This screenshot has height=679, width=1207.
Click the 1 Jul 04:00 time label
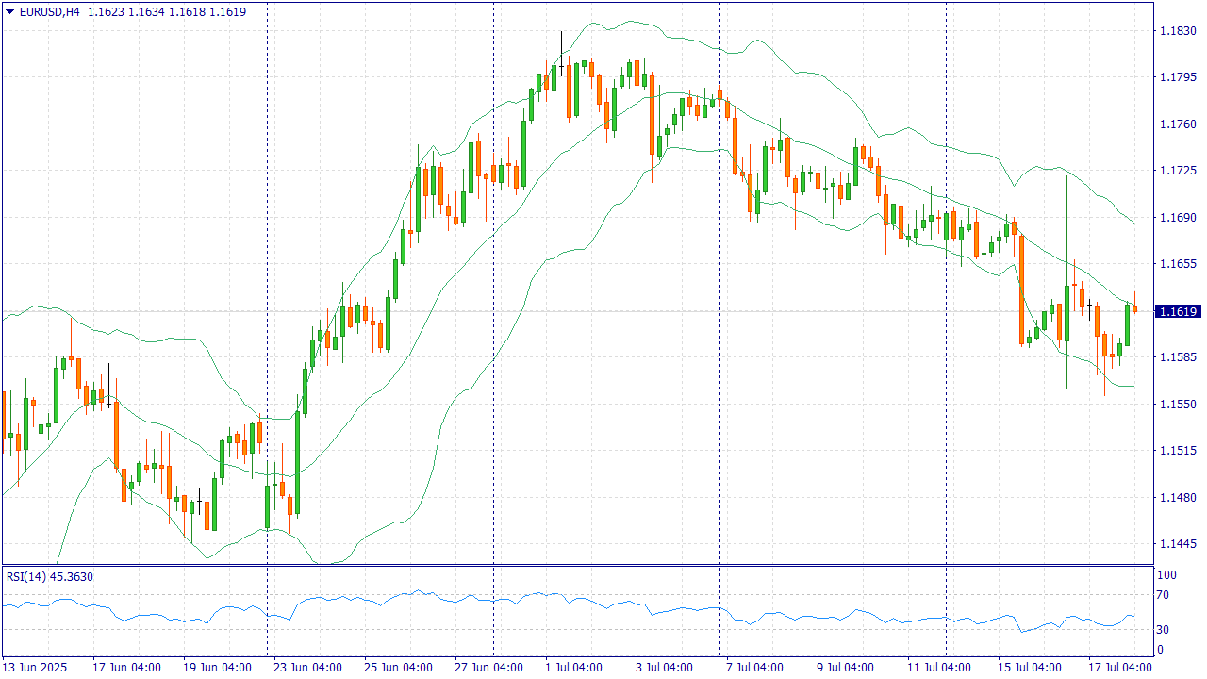point(572,668)
